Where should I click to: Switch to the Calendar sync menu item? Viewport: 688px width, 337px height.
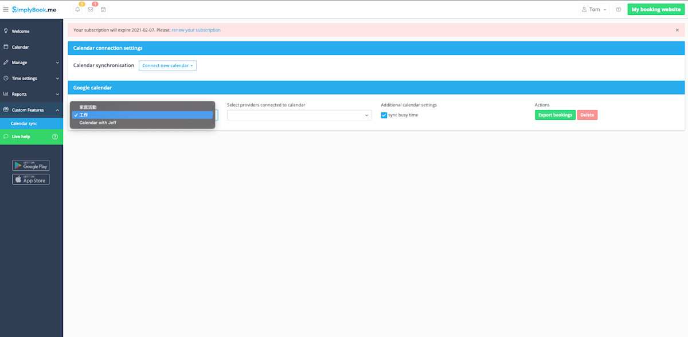pos(23,123)
